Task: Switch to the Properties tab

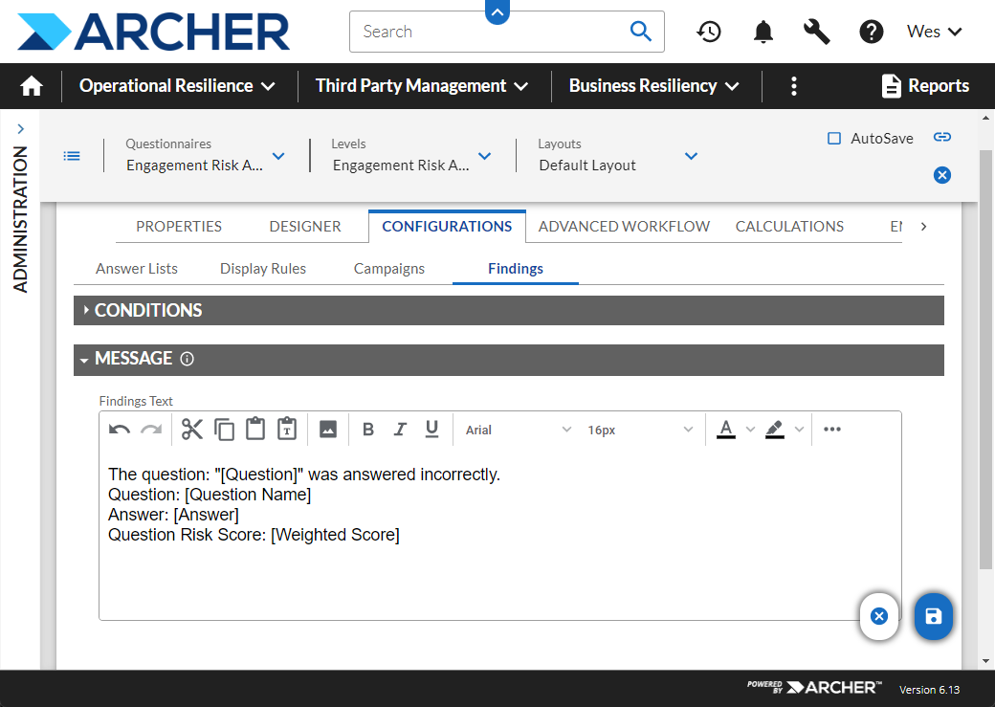Action: point(179,227)
